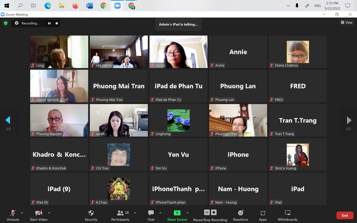Go to next page of video tiles
This screenshot has width=357, height=223.
click(x=349, y=121)
